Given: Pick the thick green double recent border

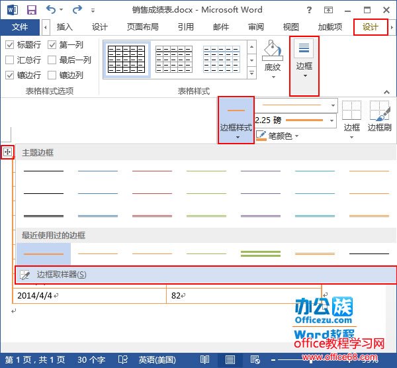Looking at the screenshot, I should coord(261,253).
